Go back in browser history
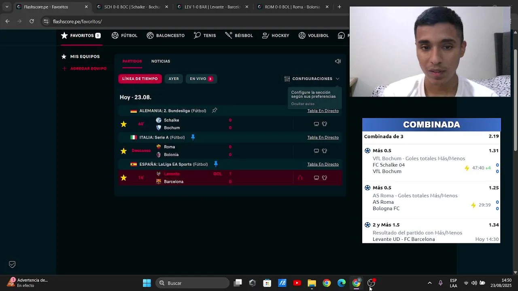Viewport: 518px width, 291px height. point(7,21)
